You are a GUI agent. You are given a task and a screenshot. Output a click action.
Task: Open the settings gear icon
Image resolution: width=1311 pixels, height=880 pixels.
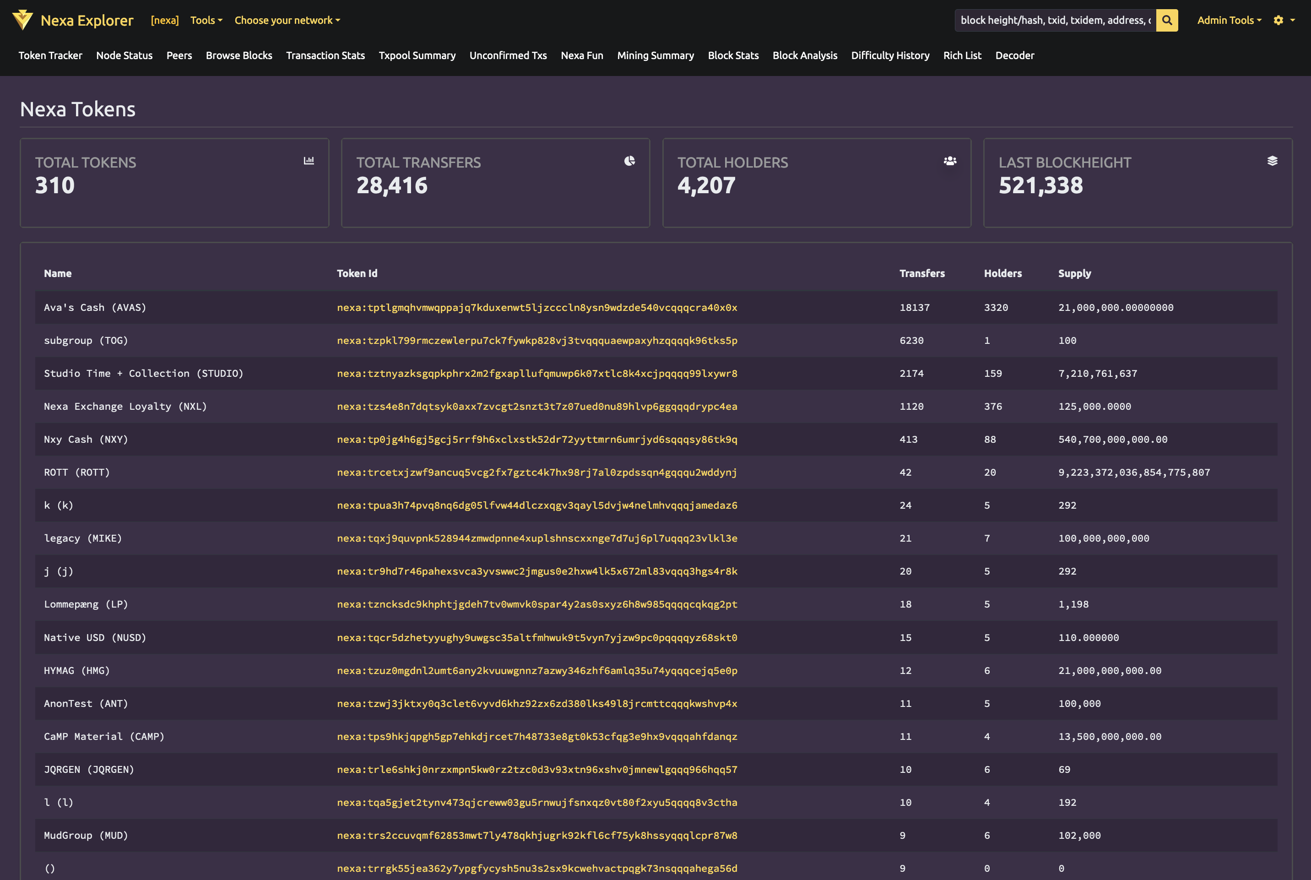[x=1278, y=20]
